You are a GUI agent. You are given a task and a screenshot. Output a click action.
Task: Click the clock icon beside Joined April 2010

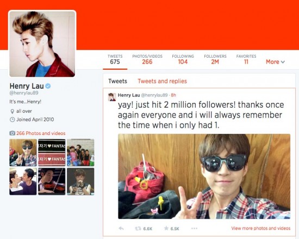12,120
